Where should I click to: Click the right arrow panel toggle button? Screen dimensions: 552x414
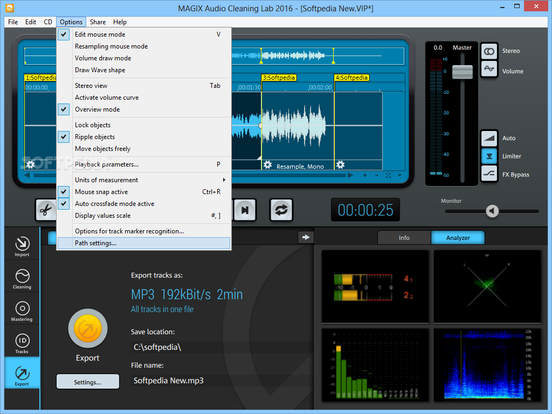point(306,237)
